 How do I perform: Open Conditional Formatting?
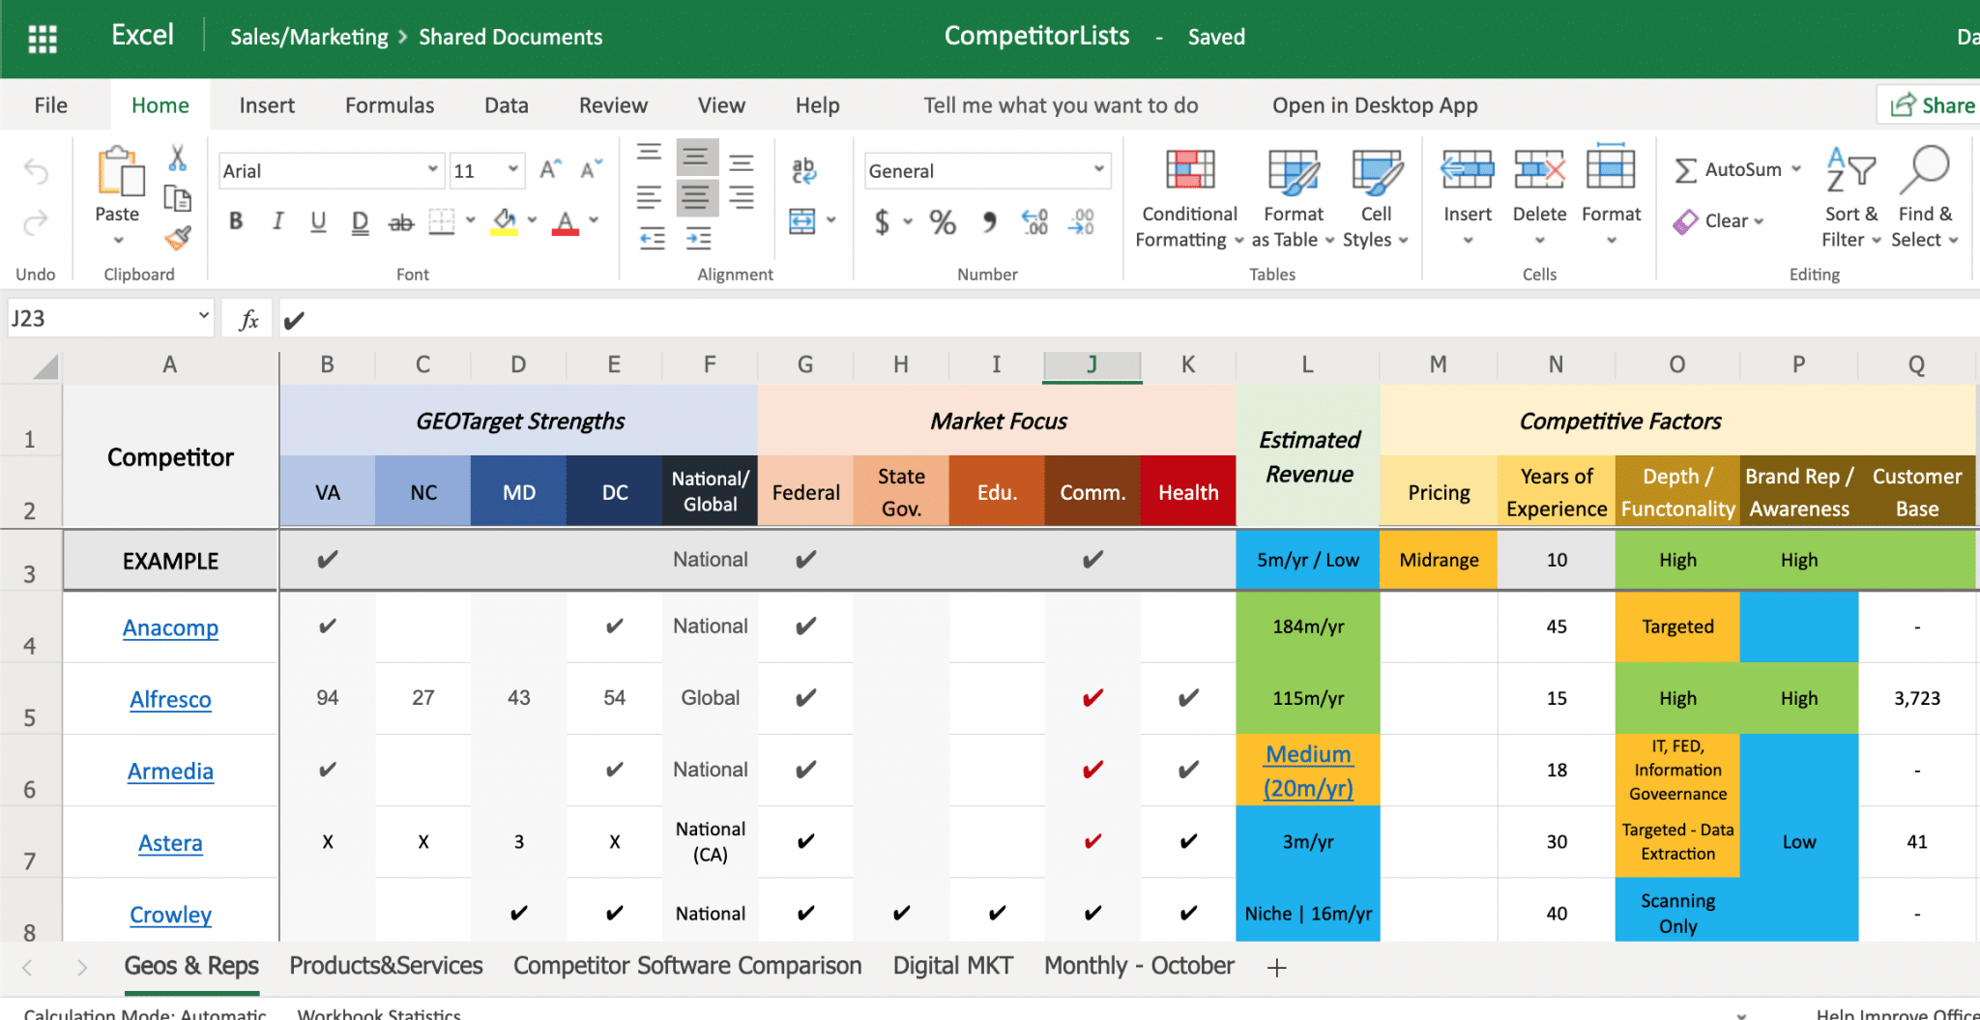tap(1189, 199)
